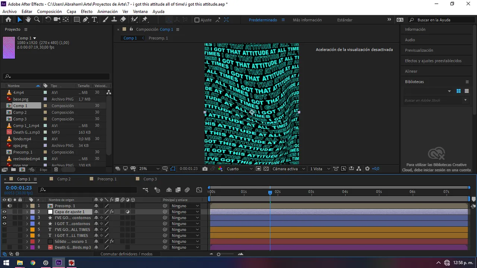The height and width of the screenshot is (268, 477).
Task: Toggle the transparency grid icon in viewer
Action: pyautogui.click(x=266, y=169)
